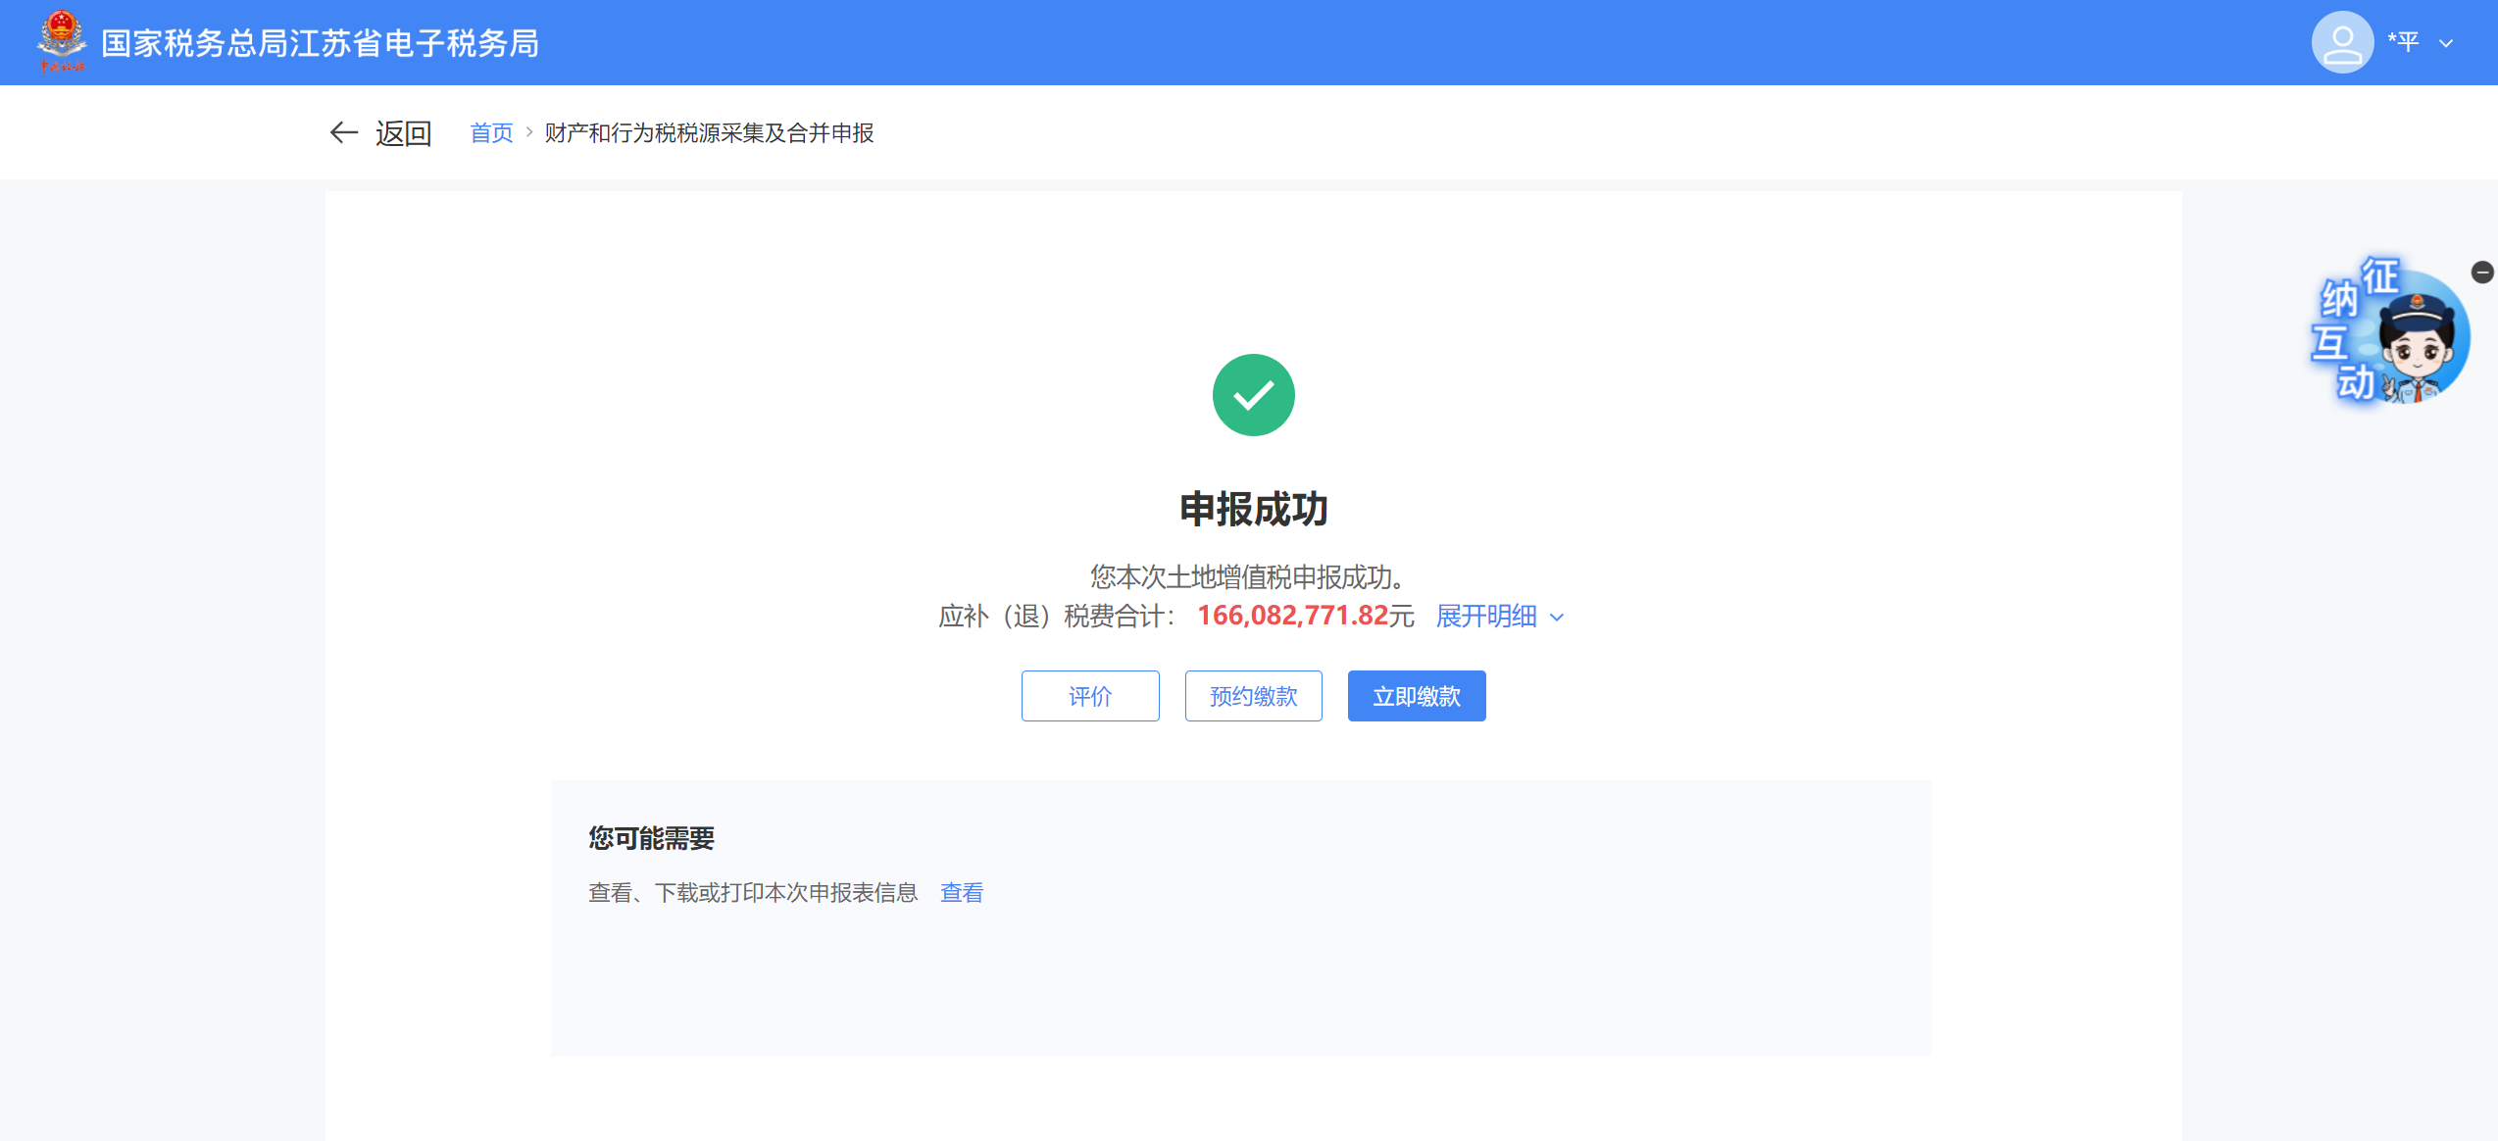Click the 立即缴款 pay now button
Viewport: 2498px width, 1141px height.
(1416, 696)
